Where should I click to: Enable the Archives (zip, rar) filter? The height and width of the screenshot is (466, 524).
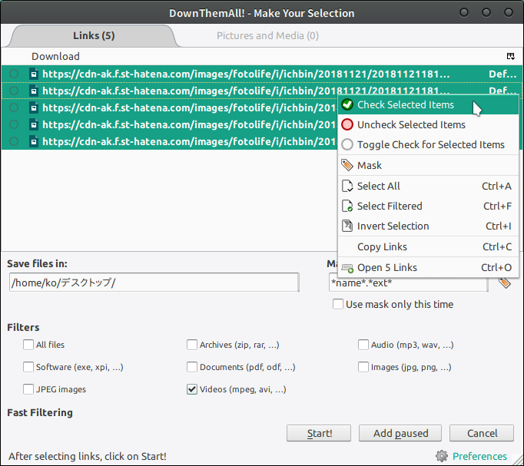(x=192, y=345)
